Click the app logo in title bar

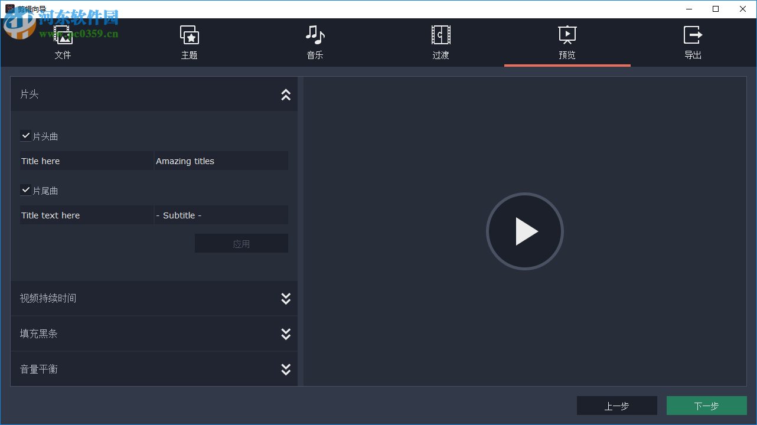(11, 8)
